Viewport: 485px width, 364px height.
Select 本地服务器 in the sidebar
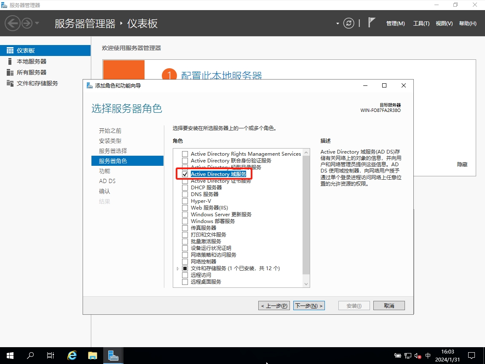(x=32, y=61)
